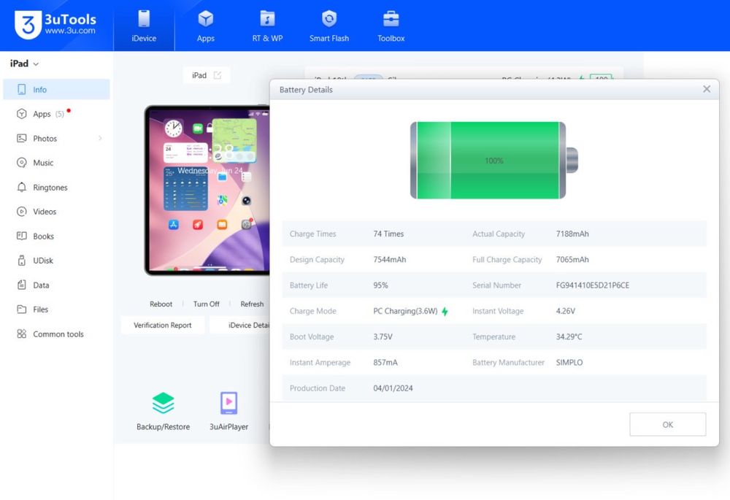Click the Production Date '04/01/2024'

[393, 388]
